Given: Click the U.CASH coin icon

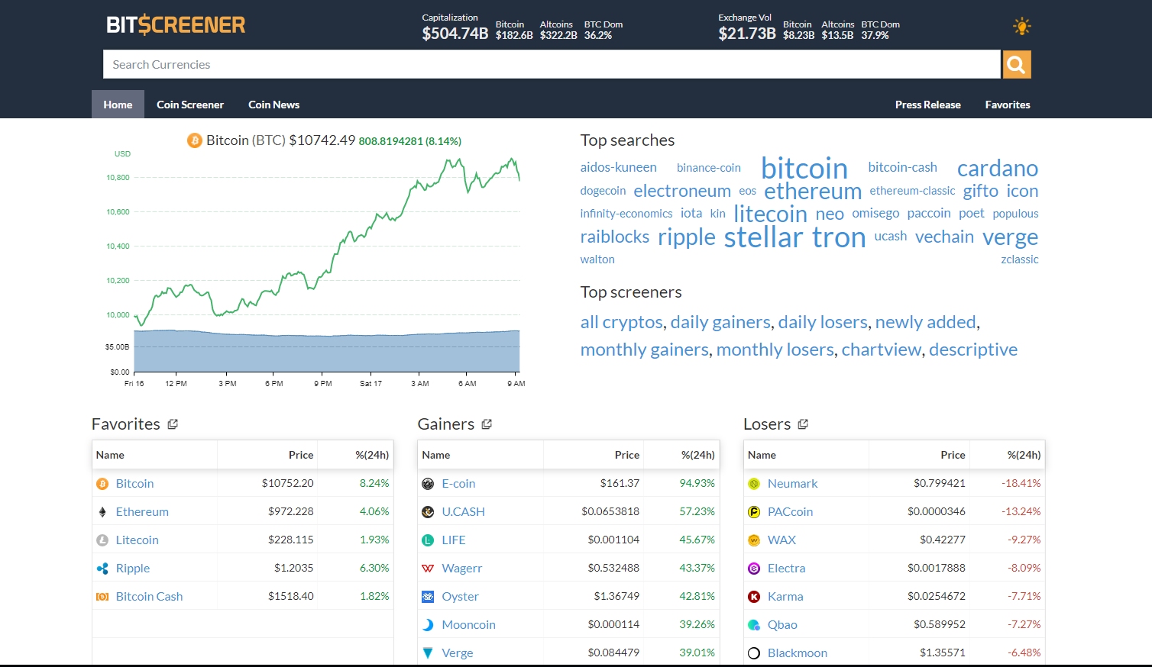Looking at the screenshot, I should tap(428, 512).
